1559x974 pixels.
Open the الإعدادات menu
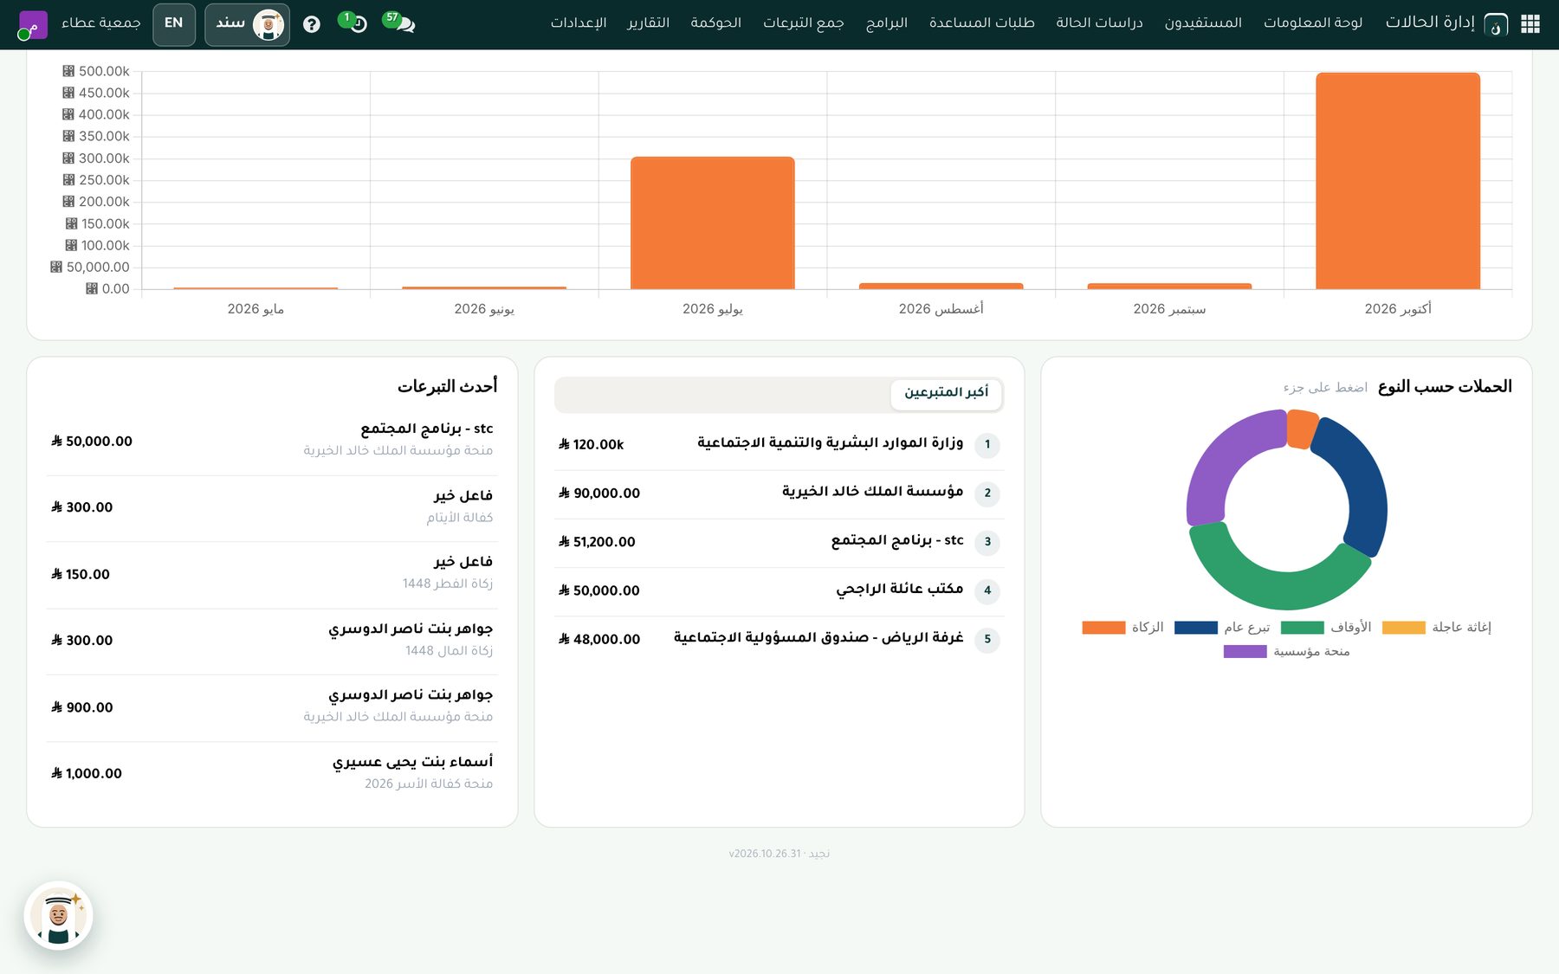(x=579, y=23)
